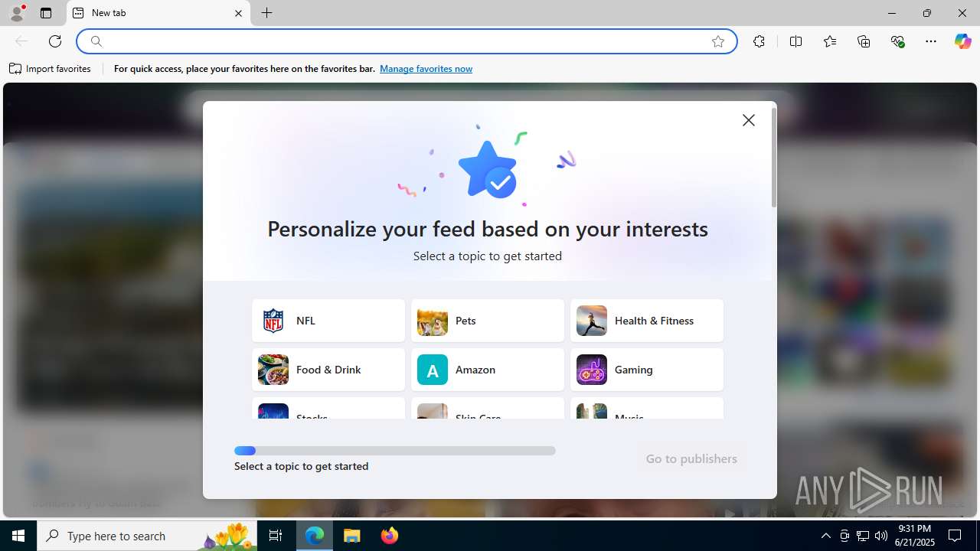The image size is (980, 551).
Task: Go back with the back arrow
Action: tap(21, 41)
